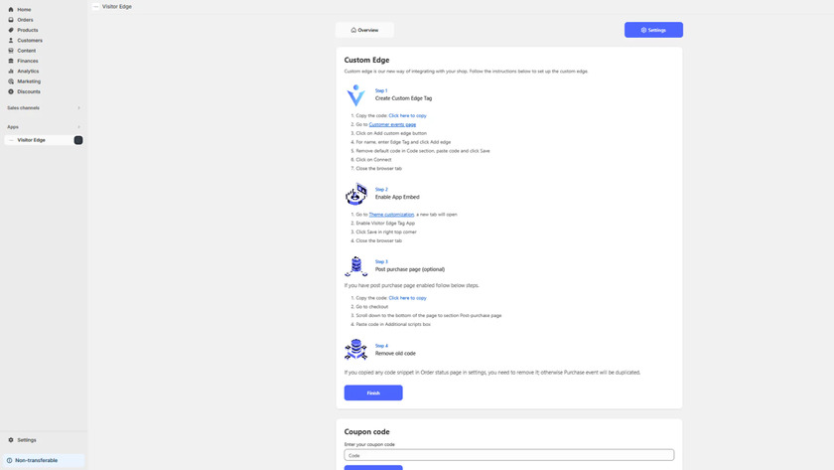The image size is (834, 470).
Task: Open the Customer events page link
Action: (x=392, y=124)
